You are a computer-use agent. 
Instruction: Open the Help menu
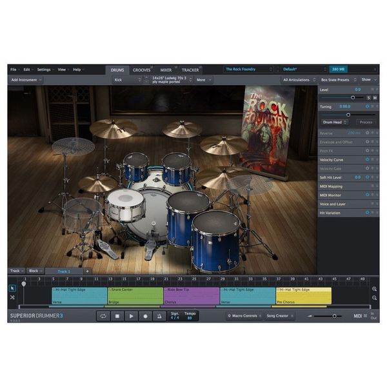pos(78,70)
